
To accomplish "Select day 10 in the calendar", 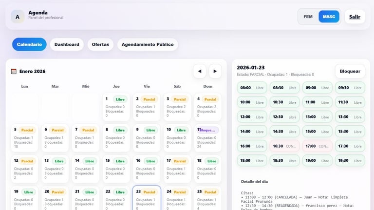I will pos(177,138).
